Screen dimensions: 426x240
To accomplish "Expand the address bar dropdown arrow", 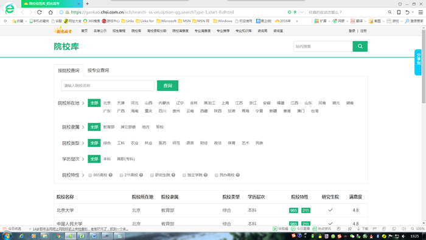I will (302, 12).
